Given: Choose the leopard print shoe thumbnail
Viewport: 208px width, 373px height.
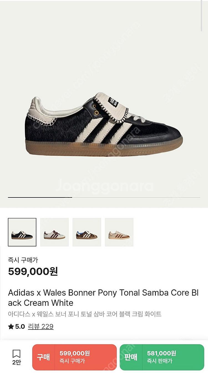Looking at the screenshot, I should (87, 232).
